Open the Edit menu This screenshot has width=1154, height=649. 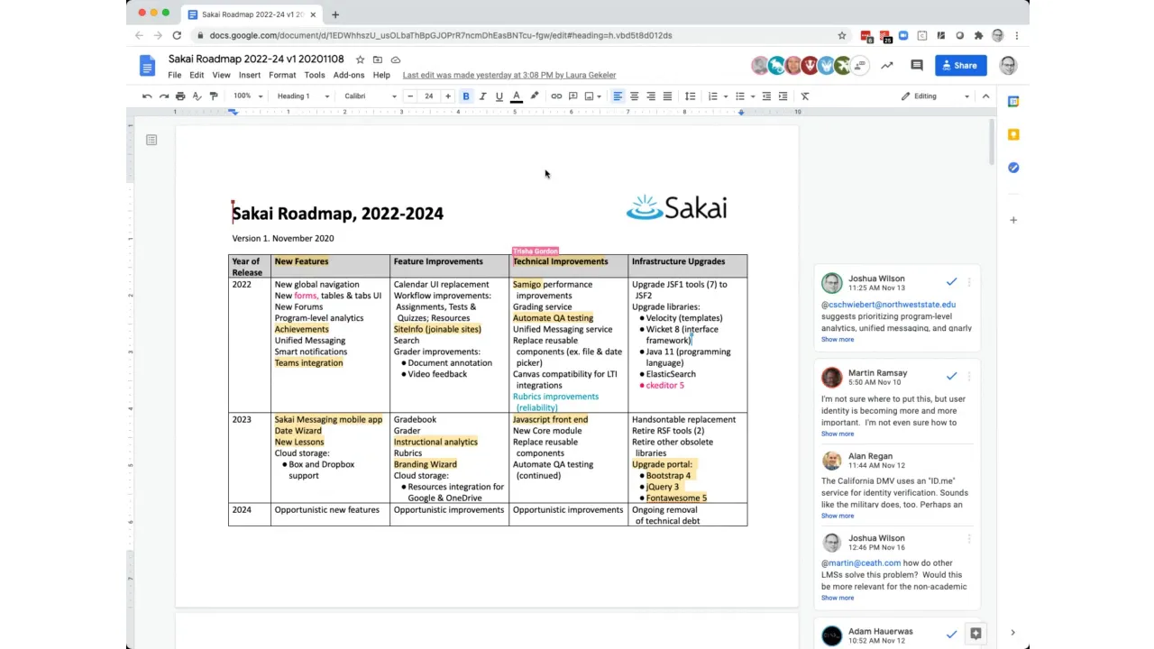197,75
